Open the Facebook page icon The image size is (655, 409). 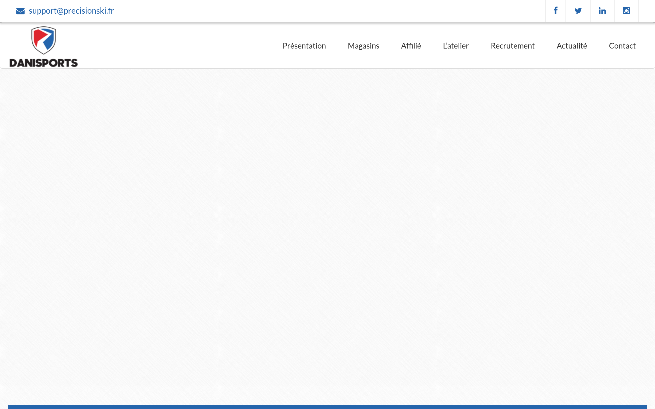(x=556, y=11)
